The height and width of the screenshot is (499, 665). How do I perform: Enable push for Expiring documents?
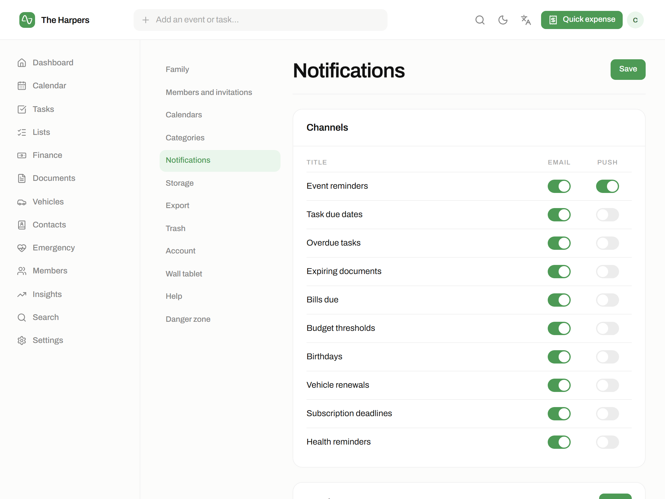pos(608,272)
